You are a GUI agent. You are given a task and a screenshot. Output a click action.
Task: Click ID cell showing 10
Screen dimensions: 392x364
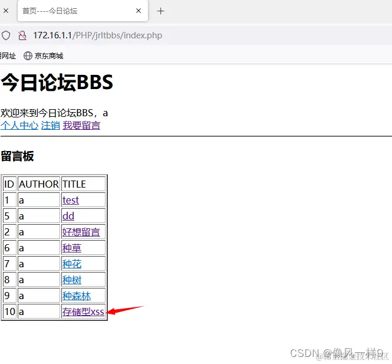pyautogui.click(x=10, y=311)
